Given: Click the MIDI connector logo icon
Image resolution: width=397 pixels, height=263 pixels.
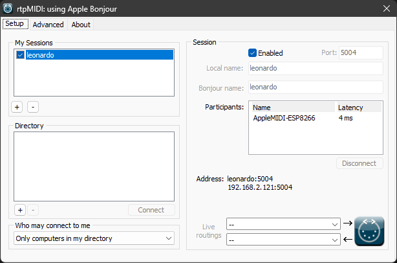Looking at the screenshot, I should (369, 231).
